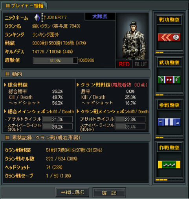
Task: Select the red chevron 戦功勲章 medal ribbon
Action: click(169, 37)
